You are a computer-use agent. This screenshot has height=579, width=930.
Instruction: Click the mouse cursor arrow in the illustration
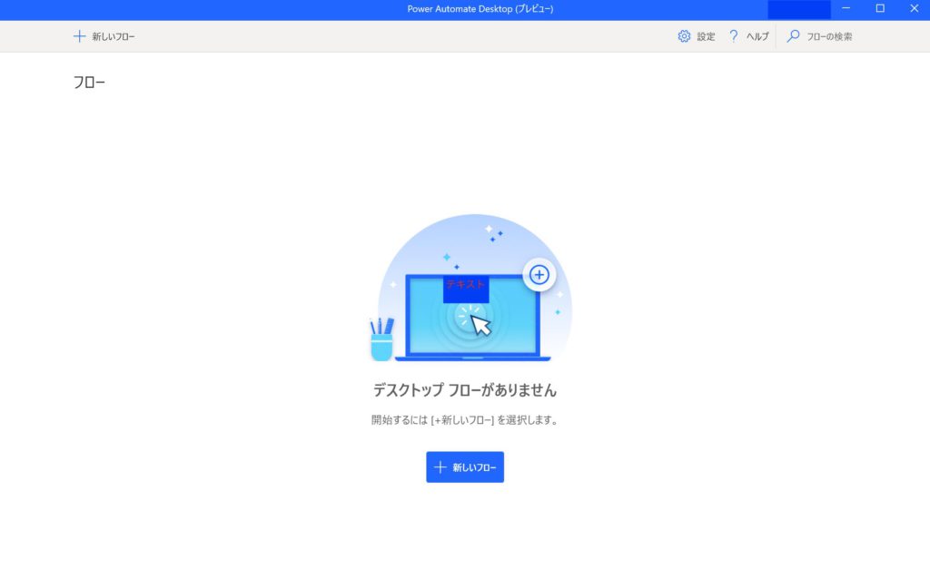click(x=480, y=325)
